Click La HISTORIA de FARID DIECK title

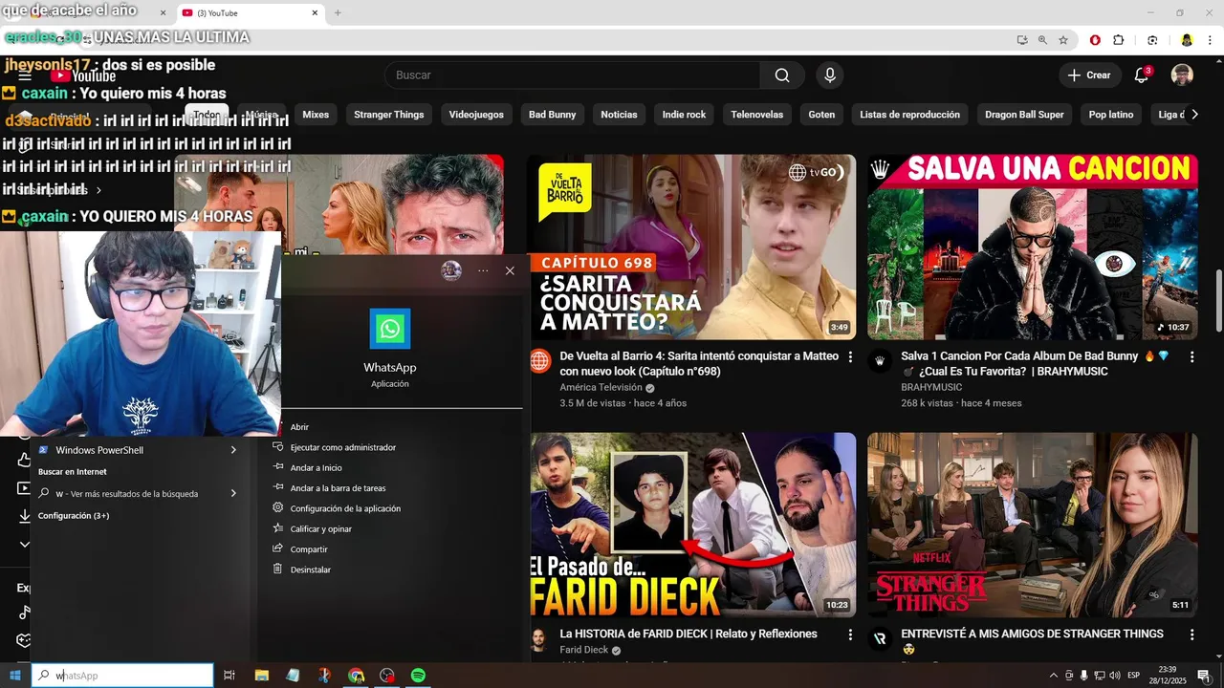click(x=688, y=634)
